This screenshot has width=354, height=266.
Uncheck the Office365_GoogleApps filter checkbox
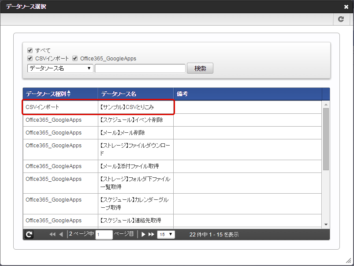click(75, 58)
